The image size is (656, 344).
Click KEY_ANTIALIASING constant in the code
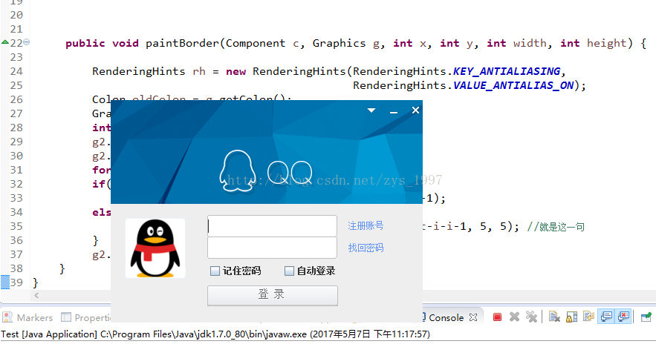pos(507,71)
